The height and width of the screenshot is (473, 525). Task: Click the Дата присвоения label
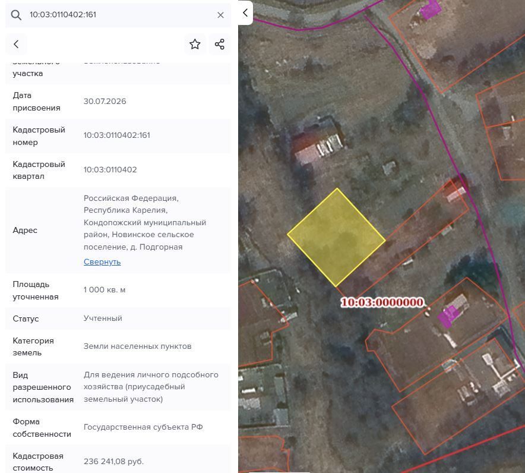click(x=36, y=102)
